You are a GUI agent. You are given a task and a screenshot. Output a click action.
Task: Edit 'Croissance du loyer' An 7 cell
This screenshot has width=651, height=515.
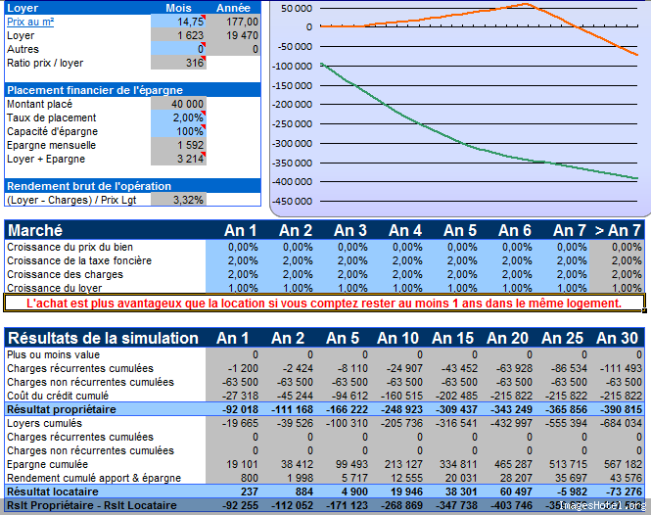[x=562, y=288]
